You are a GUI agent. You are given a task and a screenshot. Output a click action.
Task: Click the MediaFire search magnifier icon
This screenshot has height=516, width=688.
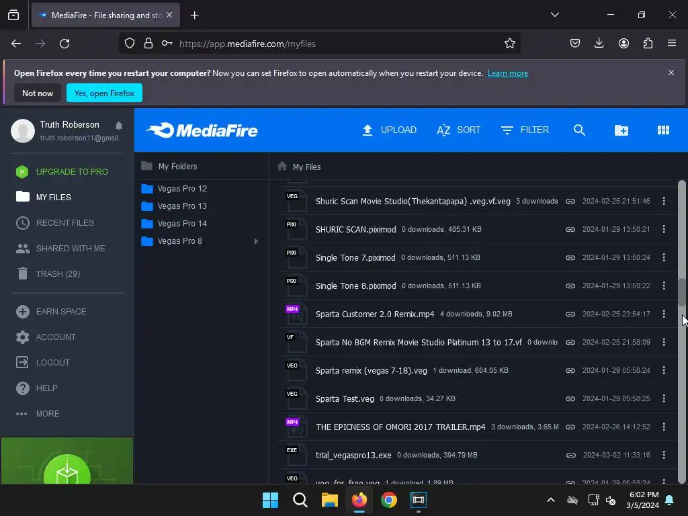point(579,130)
